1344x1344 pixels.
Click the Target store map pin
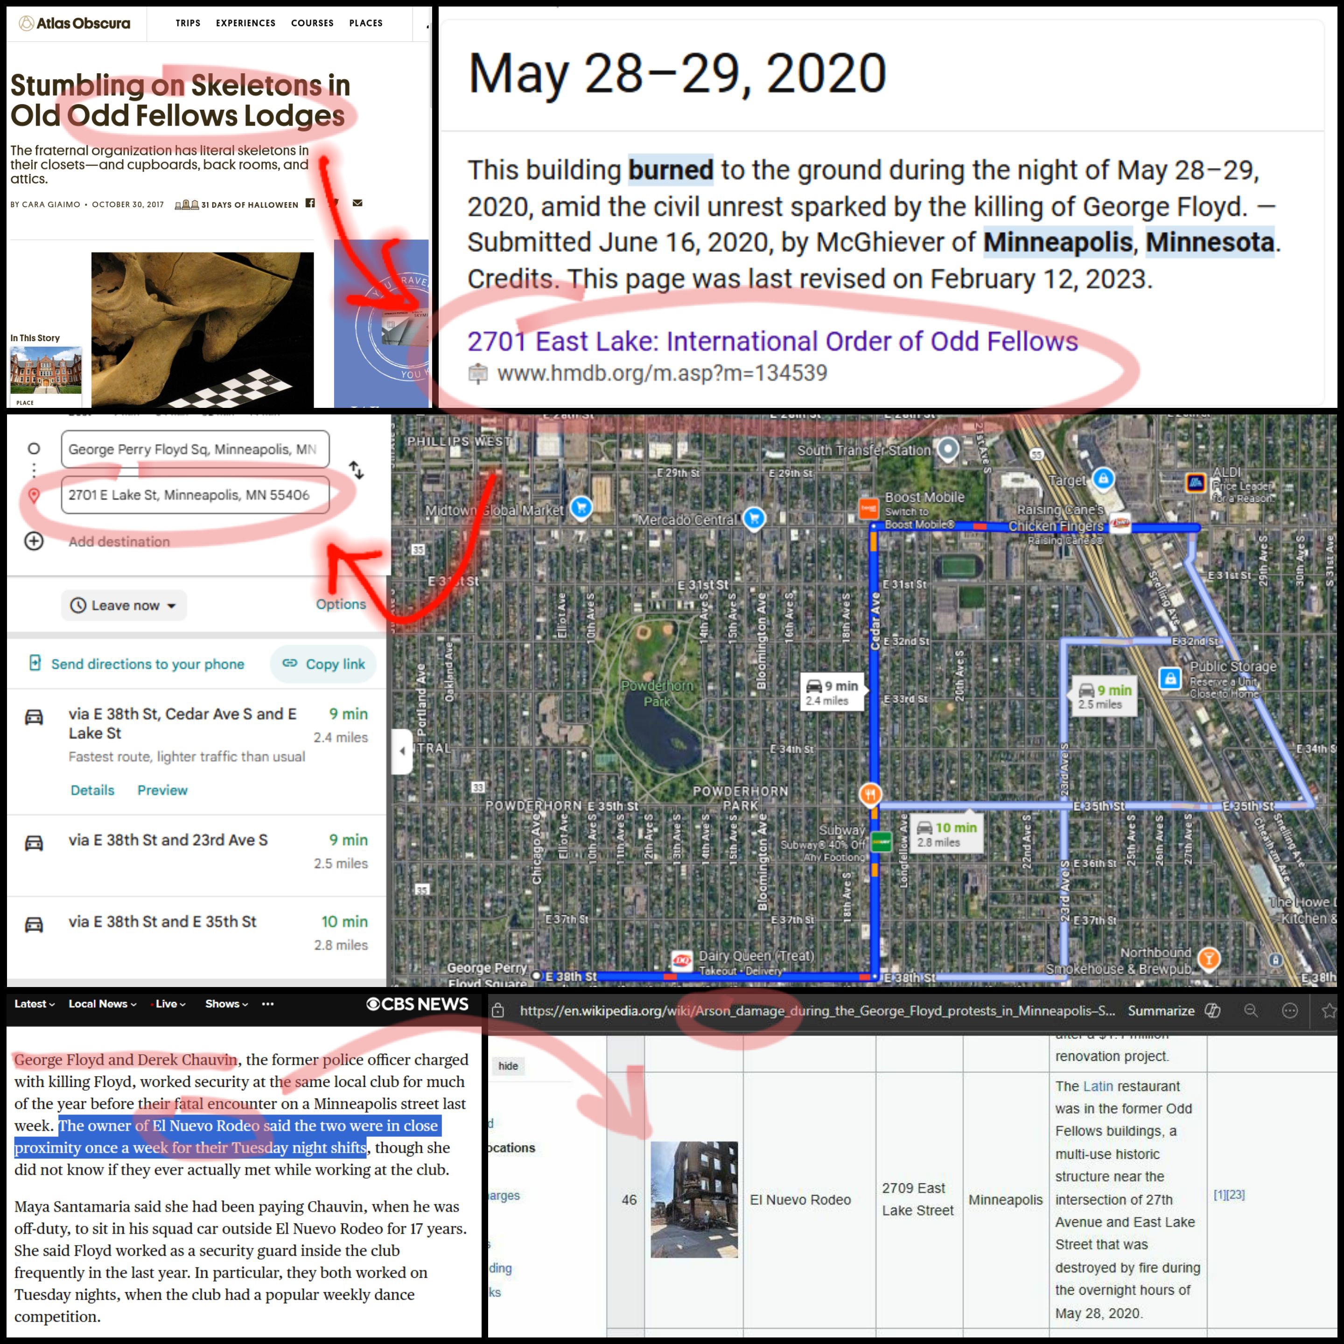(x=1103, y=479)
